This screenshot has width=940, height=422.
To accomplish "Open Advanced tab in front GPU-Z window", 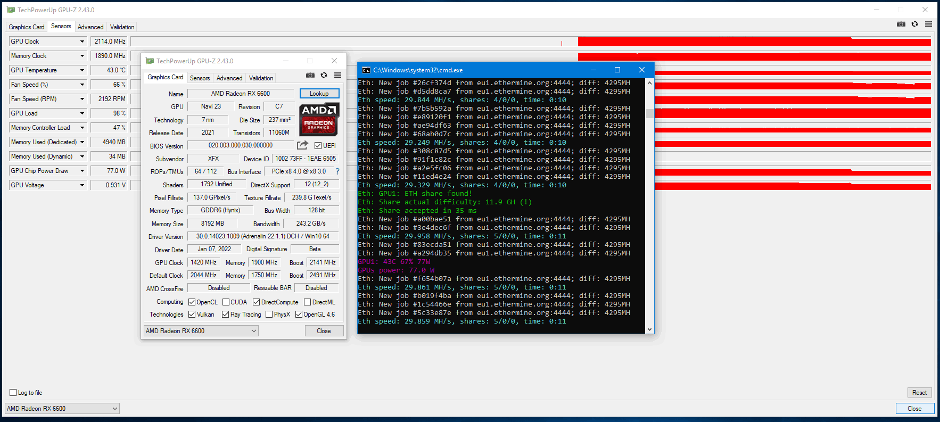I will pos(229,78).
